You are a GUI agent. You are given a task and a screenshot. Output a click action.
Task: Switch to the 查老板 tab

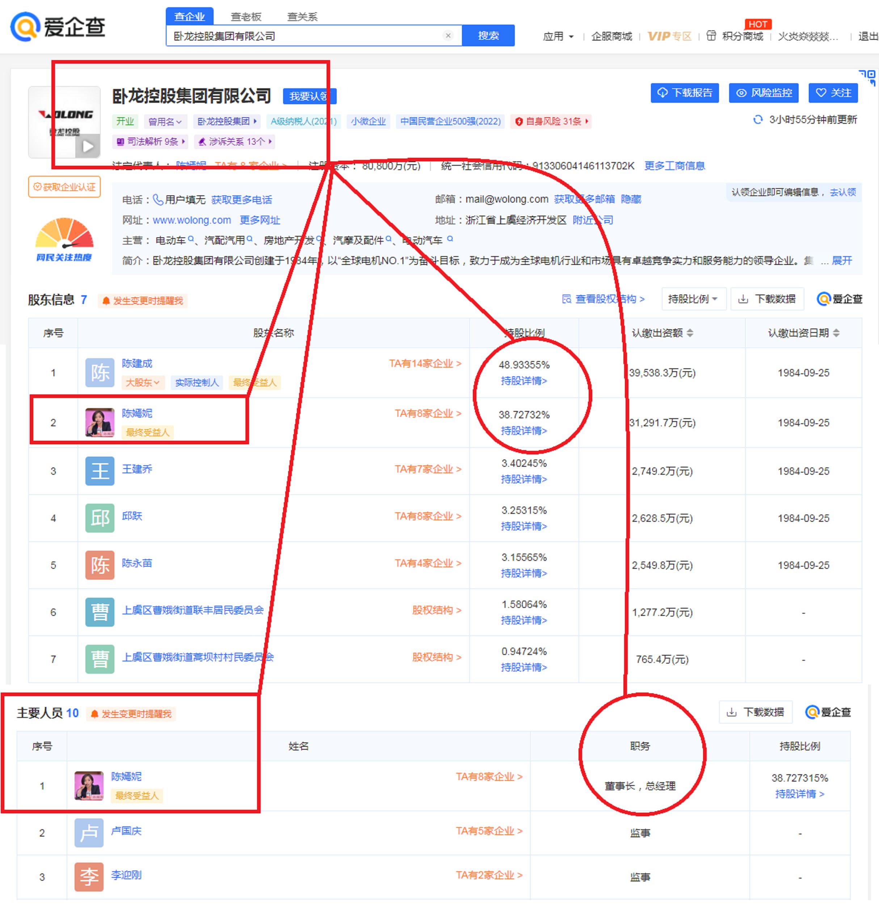(x=247, y=17)
